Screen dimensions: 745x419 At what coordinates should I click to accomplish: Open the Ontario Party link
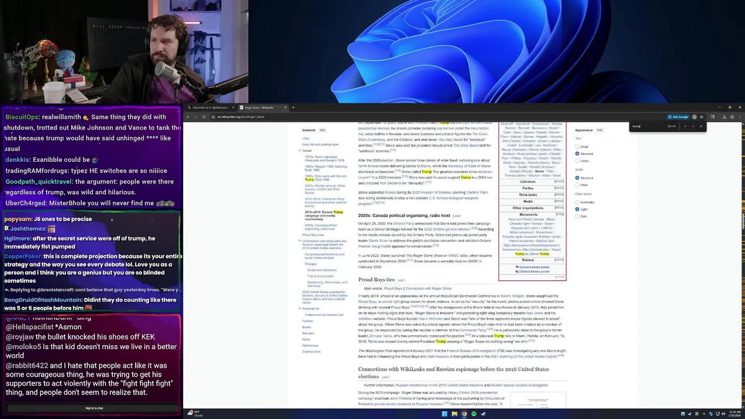pyautogui.click(x=403, y=223)
